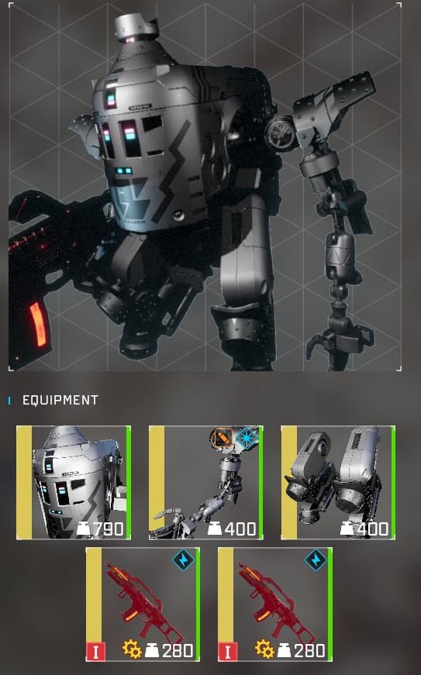Select the torso equipment slot weighing 790
The image size is (421, 675).
coord(74,483)
